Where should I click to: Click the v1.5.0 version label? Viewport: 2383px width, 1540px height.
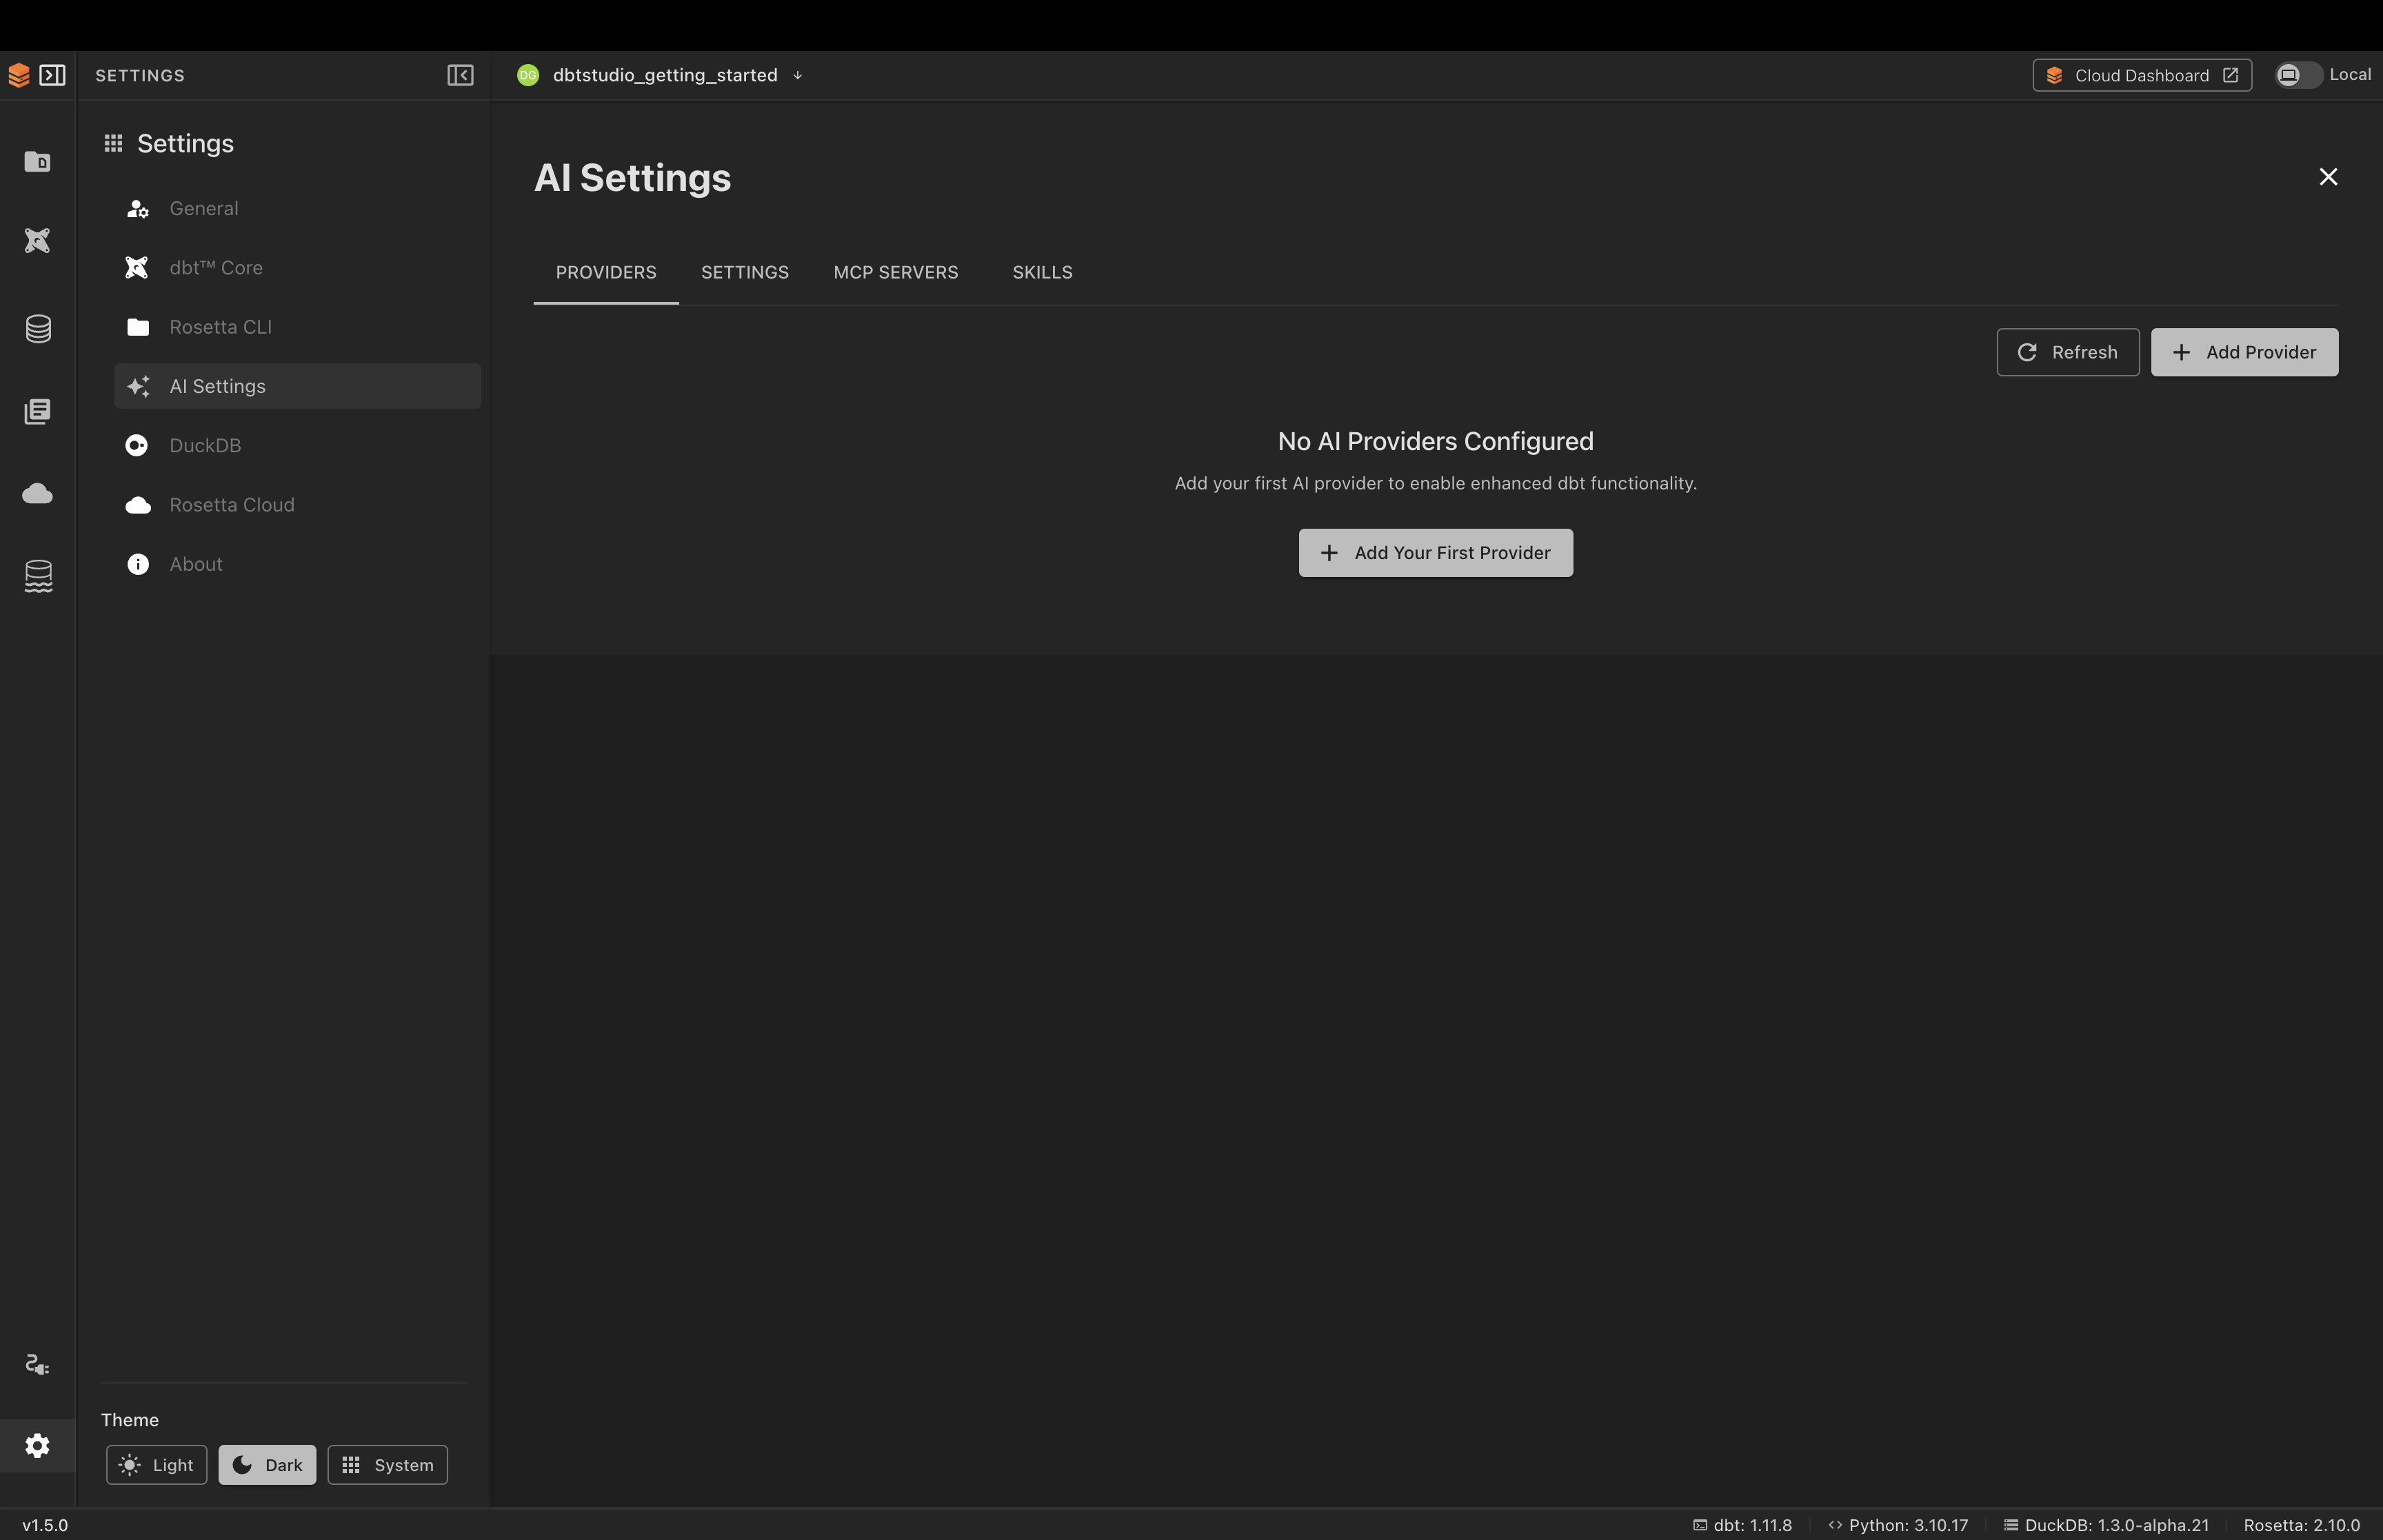pyautogui.click(x=45, y=1525)
